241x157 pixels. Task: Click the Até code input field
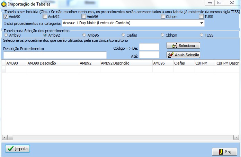149,55
